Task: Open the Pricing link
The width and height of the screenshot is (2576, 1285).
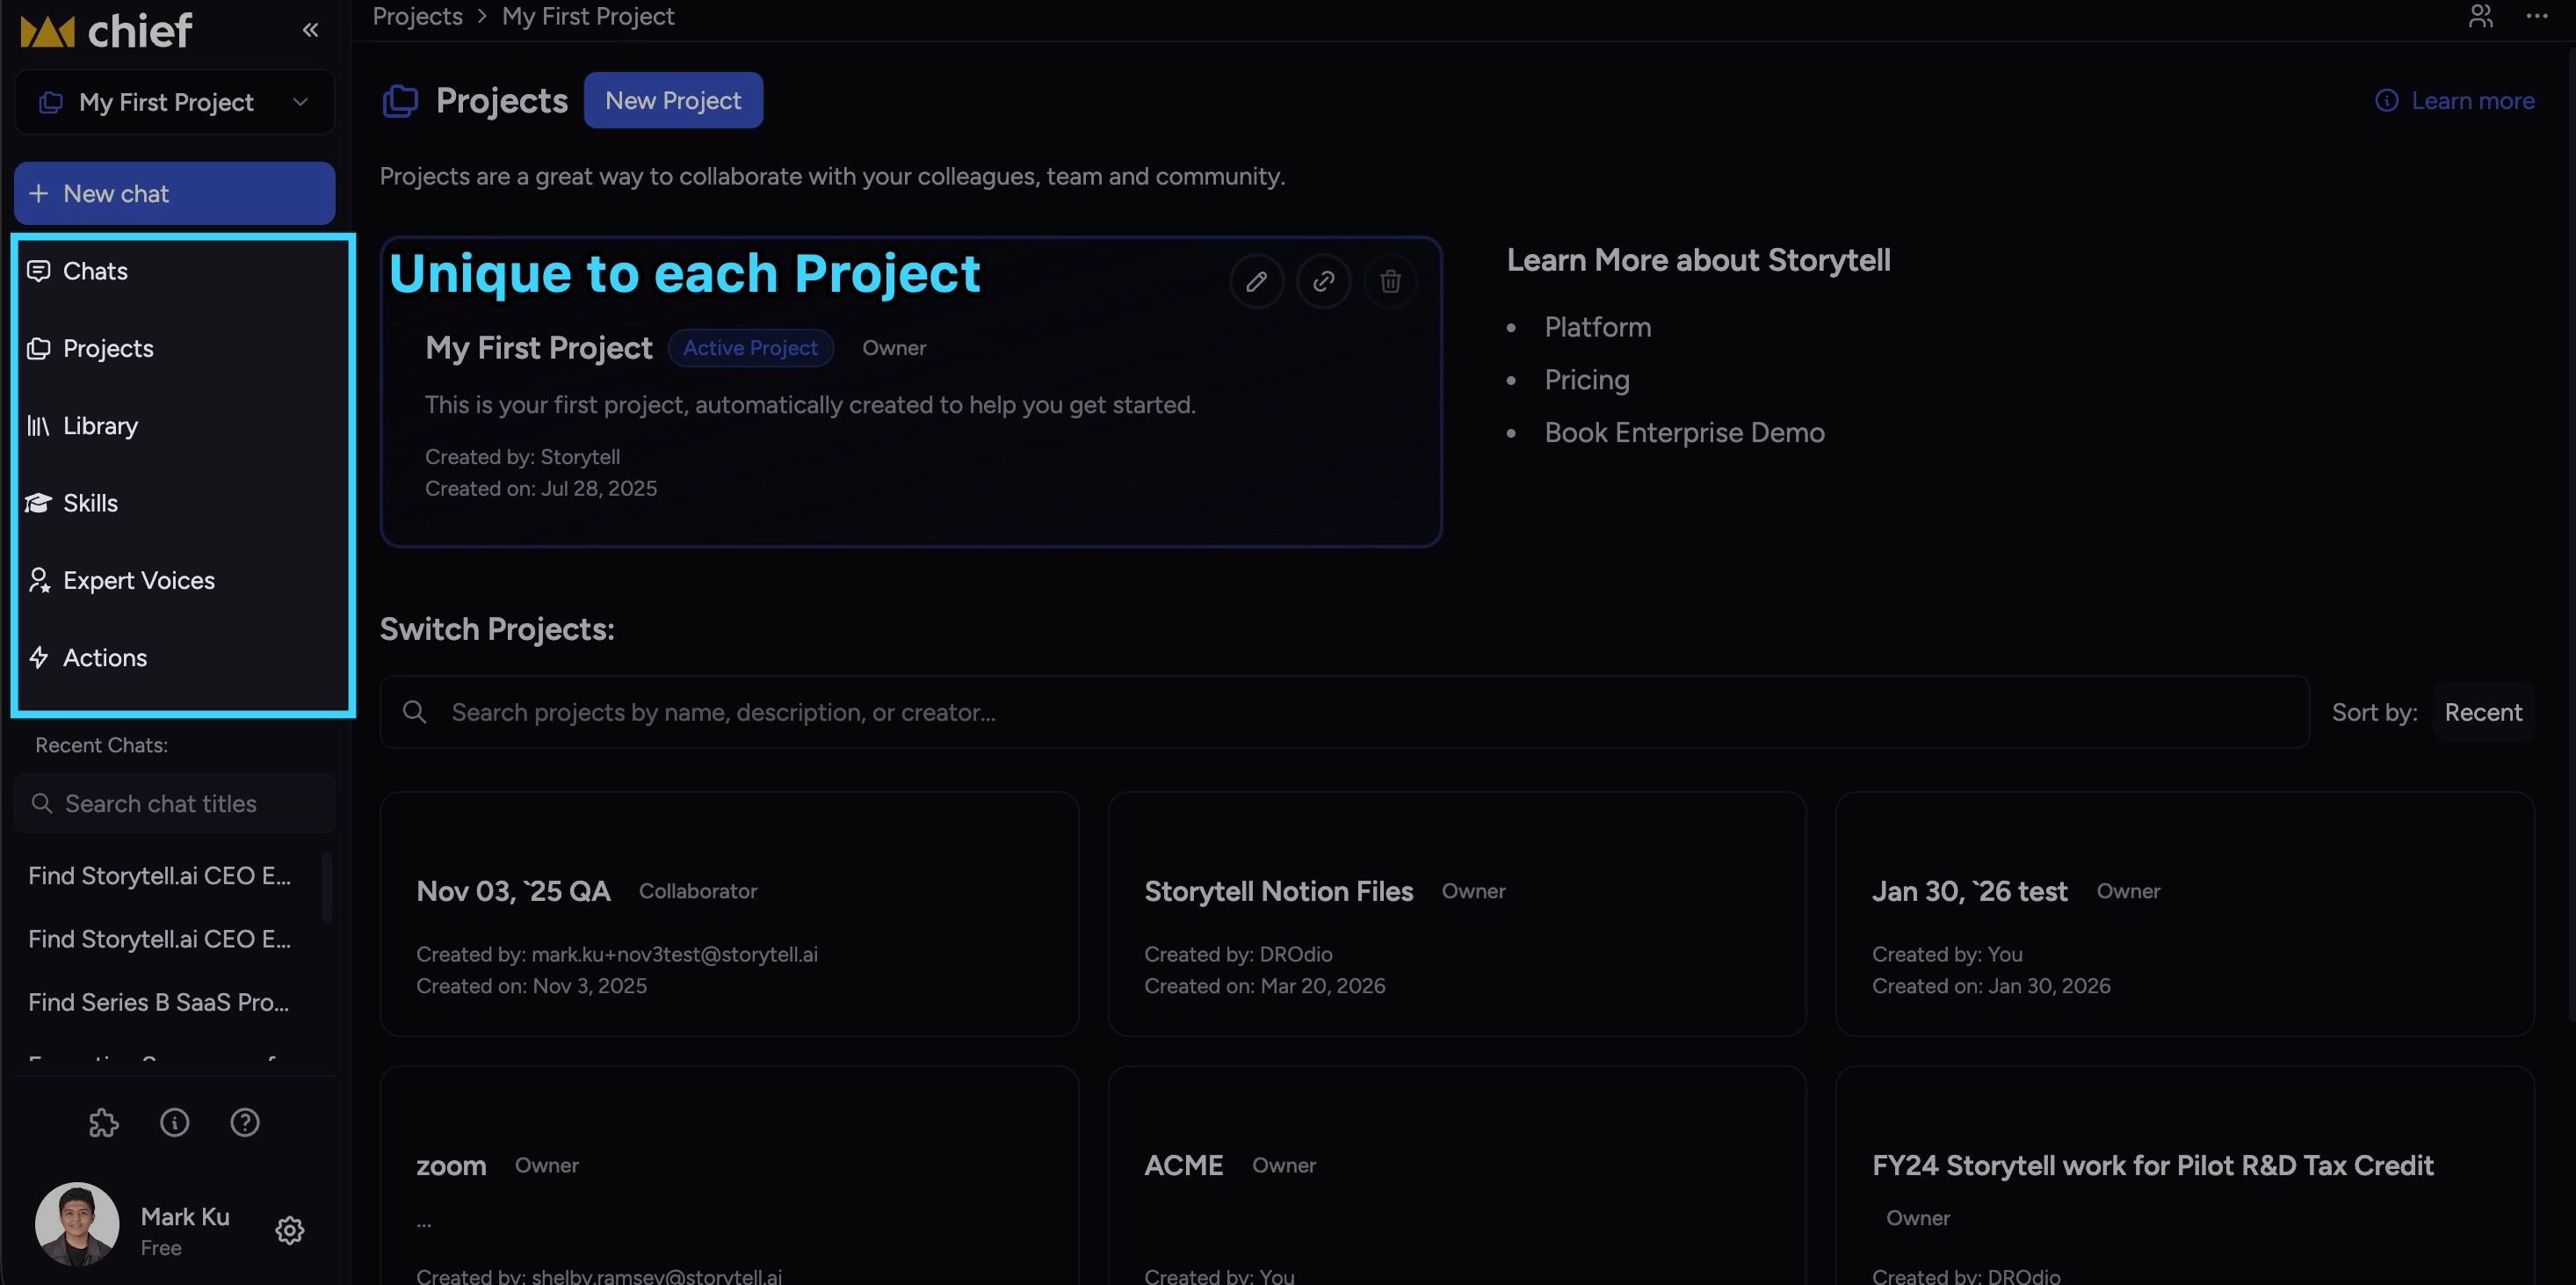Action: point(1587,381)
